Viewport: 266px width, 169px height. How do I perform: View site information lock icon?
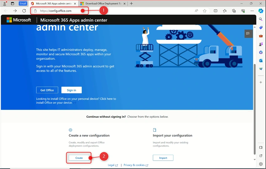coord(35,11)
